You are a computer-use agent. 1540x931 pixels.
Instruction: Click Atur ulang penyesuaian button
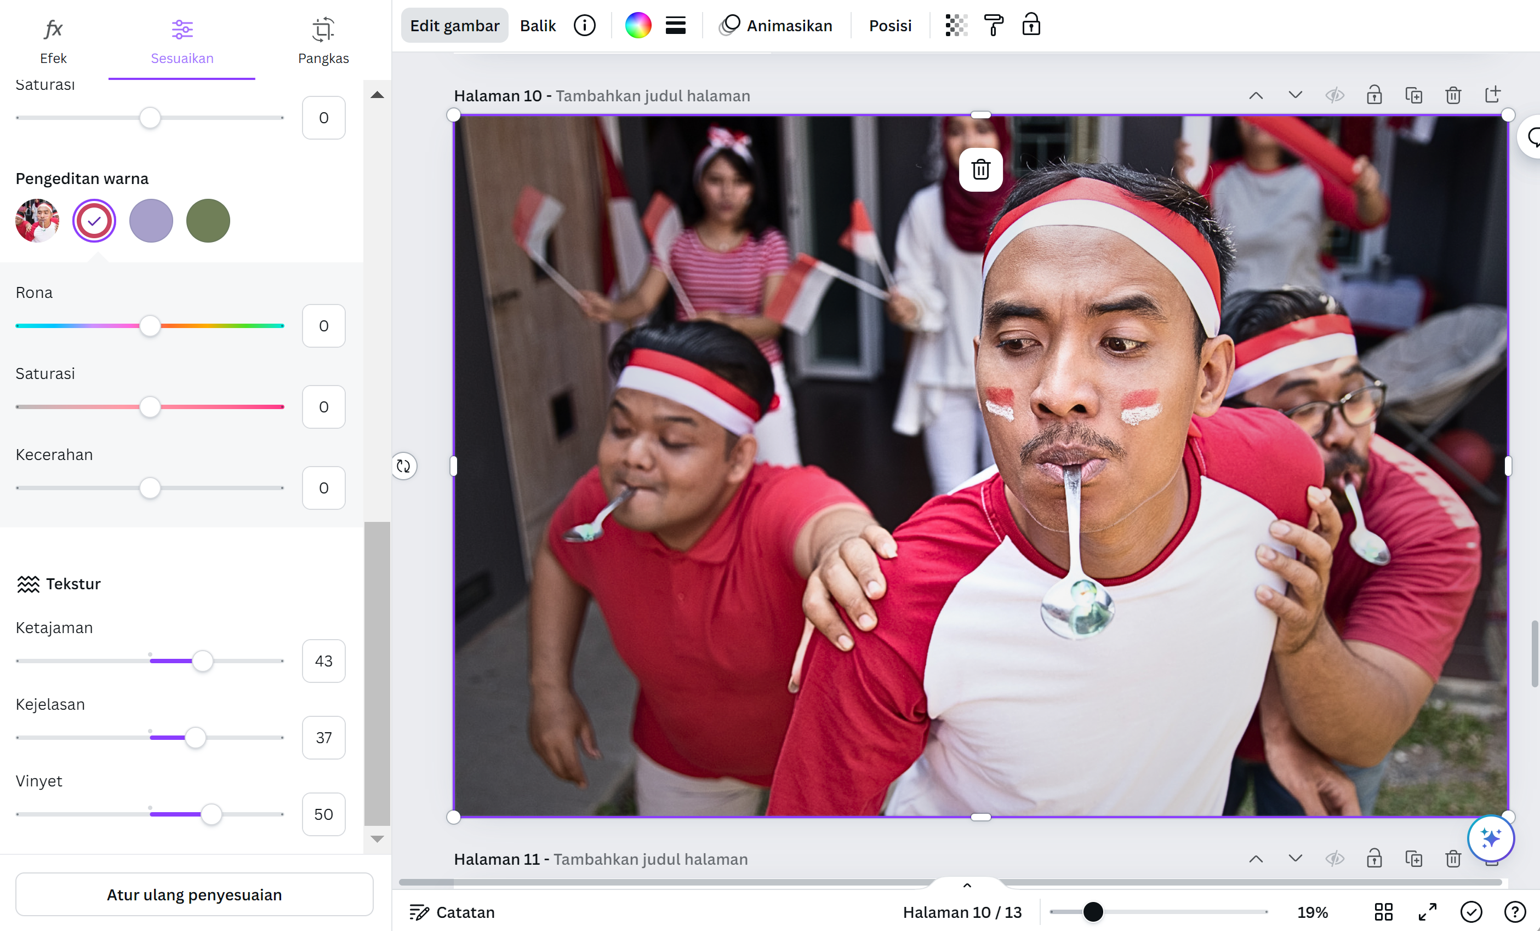pyautogui.click(x=195, y=895)
